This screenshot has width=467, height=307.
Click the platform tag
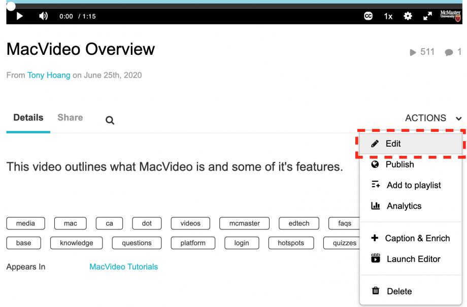click(193, 243)
